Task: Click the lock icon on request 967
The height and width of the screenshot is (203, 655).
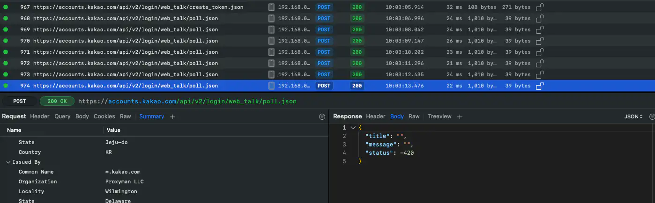Action: (540, 7)
